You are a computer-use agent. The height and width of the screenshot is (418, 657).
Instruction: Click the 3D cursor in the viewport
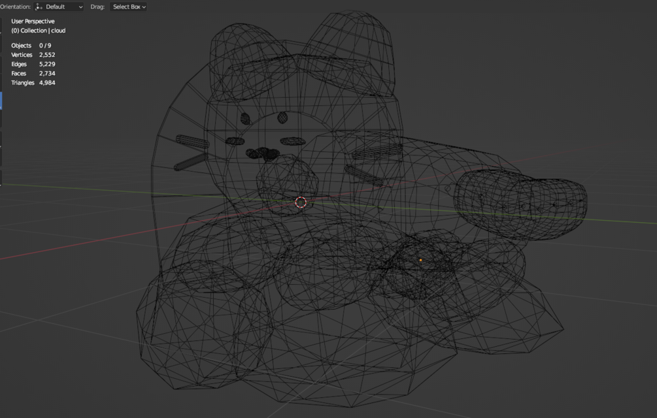click(301, 202)
